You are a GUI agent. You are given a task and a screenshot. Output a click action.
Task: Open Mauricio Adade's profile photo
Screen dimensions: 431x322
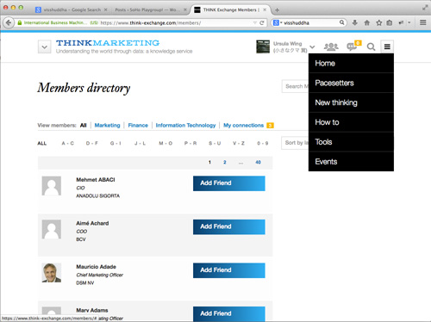(52, 273)
